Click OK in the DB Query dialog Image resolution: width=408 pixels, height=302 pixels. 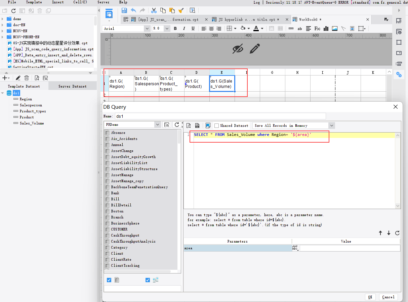(x=370, y=297)
